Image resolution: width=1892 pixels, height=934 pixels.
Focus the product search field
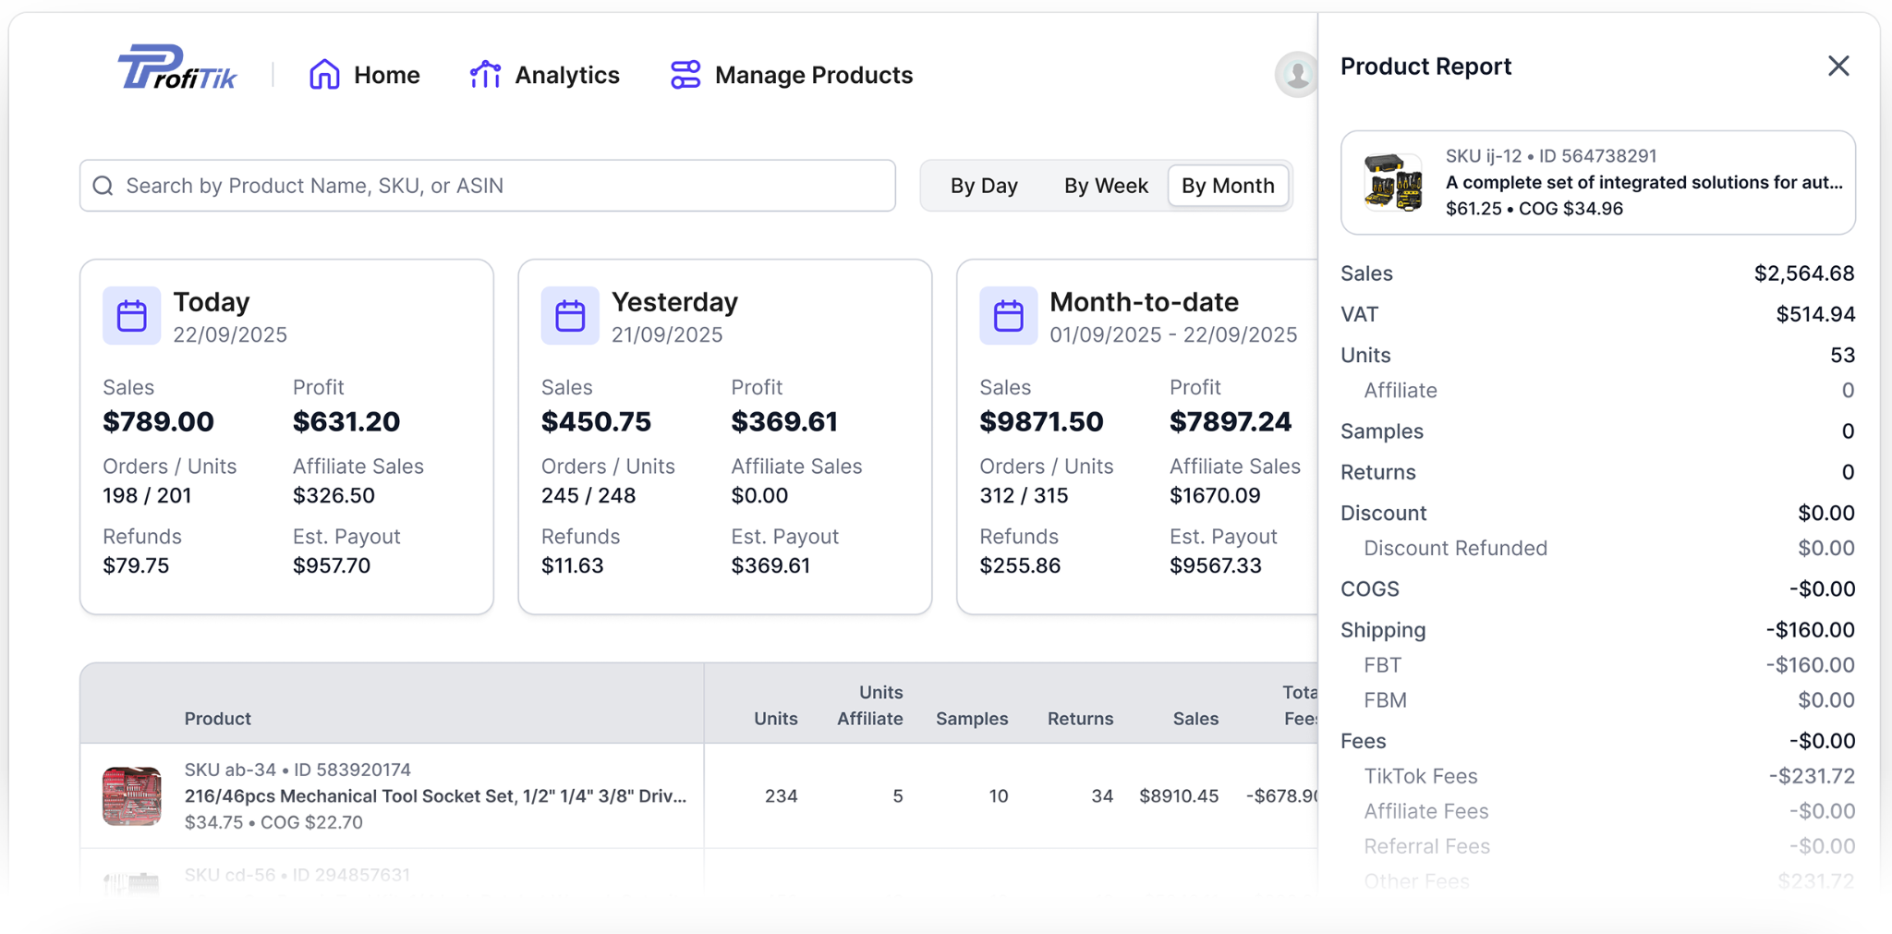(x=499, y=186)
